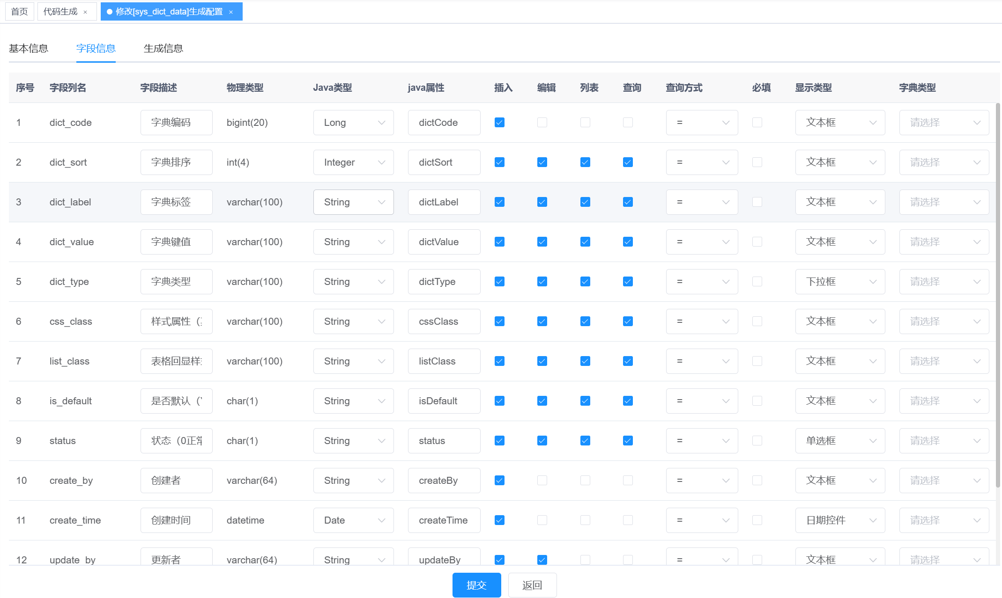Viewport: 1002px width, 598px height.
Task: Open the Java type dropdown arrow for dict_code
Action: click(381, 123)
